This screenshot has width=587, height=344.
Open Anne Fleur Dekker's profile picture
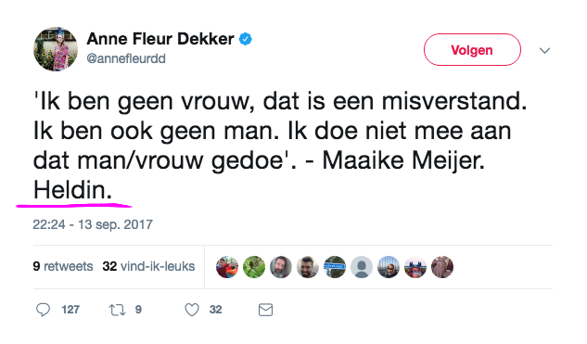click(x=56, y=49)
